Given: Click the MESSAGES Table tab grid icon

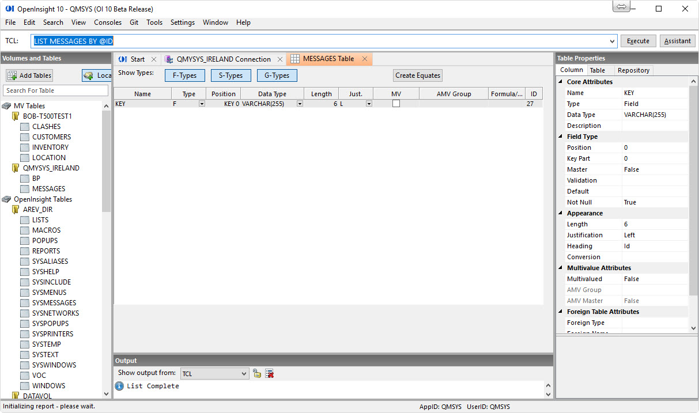Looking at the screenshot, I should pos(294,59).
